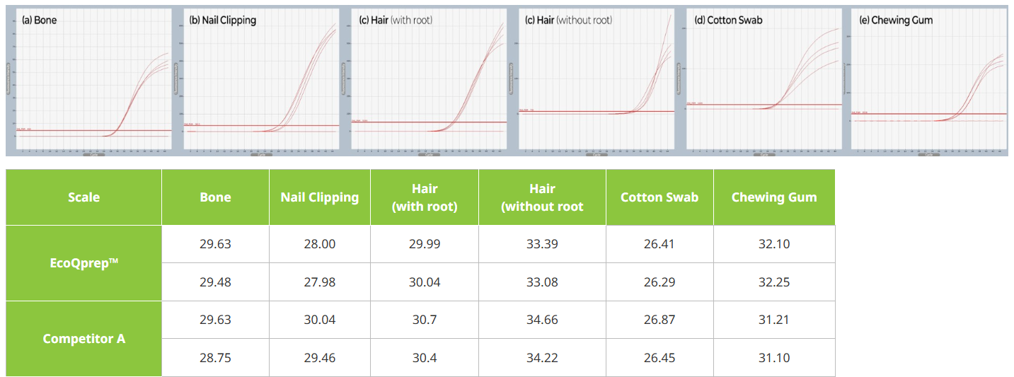Viewport: 1014px width, 377px height.
Task: Select the cell with value 26.29
Action: click(659, 282)
